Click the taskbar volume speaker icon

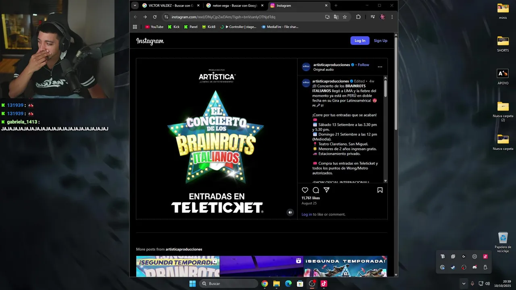tap(488, 284)
